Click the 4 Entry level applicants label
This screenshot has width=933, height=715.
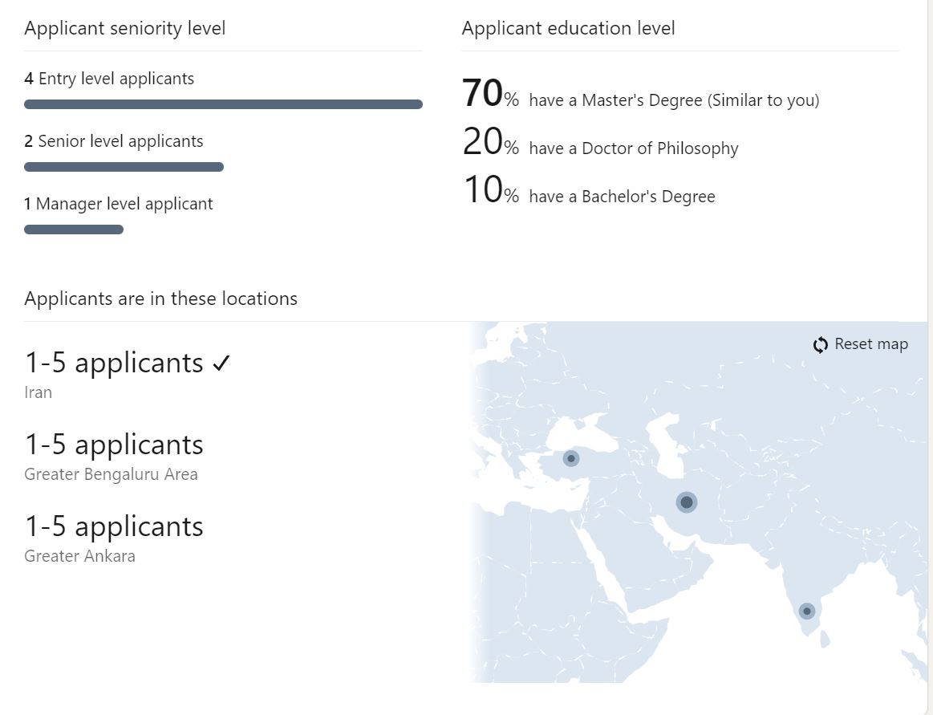pyautogui.click(x=109, y=79)
